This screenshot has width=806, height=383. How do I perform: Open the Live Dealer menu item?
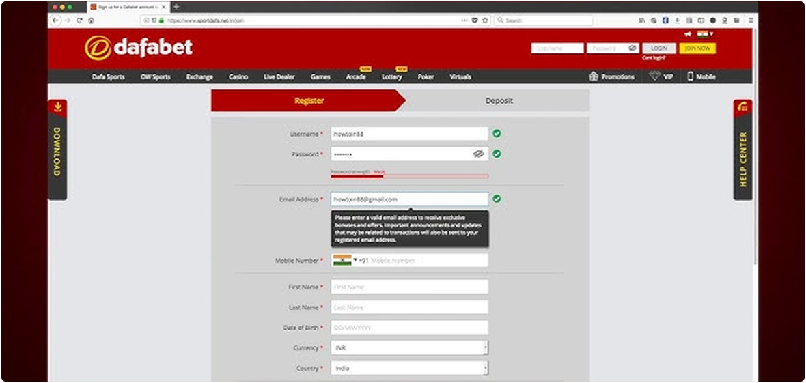[279, 76]
